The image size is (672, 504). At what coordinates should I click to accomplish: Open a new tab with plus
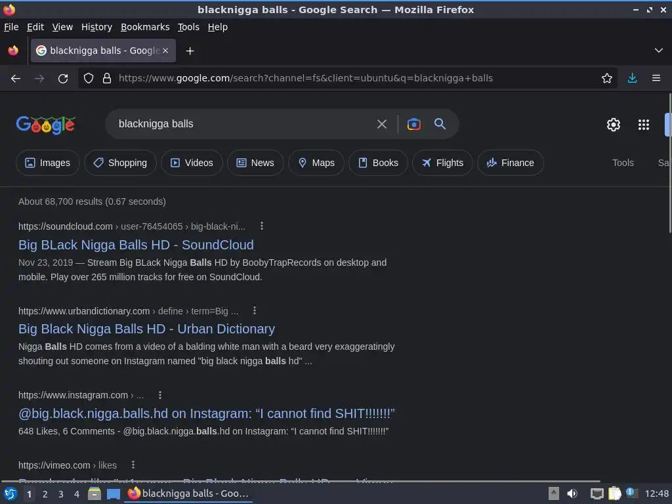[190, 51]
